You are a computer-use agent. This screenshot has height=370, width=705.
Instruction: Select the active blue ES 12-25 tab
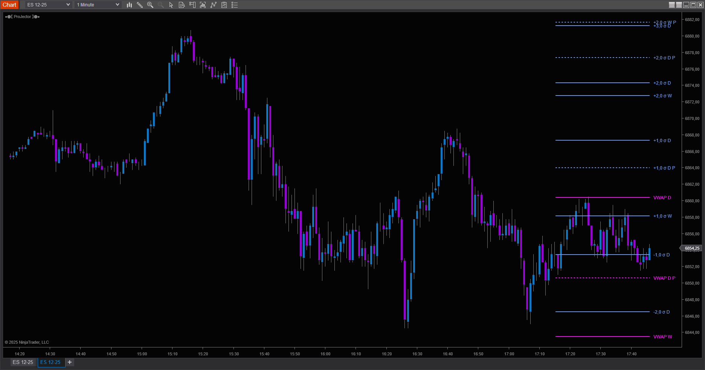click(50, 362)
